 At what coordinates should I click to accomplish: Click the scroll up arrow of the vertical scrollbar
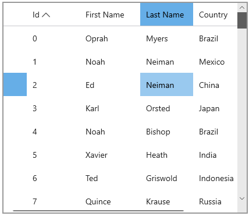tap(242, 8)
